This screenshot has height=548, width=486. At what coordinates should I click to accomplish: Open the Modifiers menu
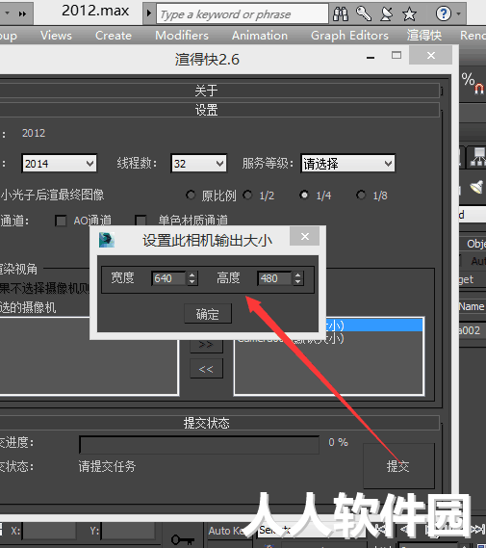point(182,36)
